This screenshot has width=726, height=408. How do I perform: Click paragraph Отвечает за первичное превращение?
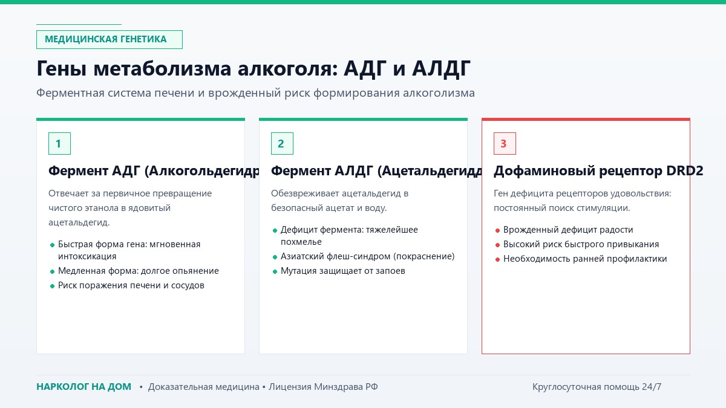pyautogui.click(x=130, y=208)
